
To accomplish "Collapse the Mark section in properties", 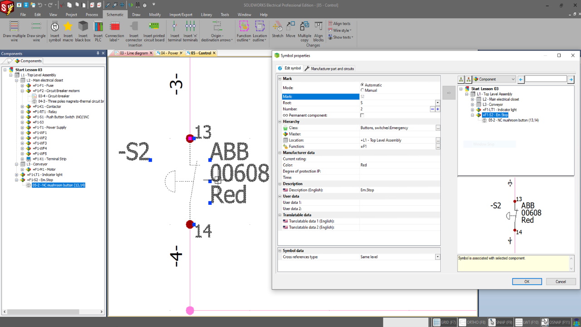I will (x=280, y=79).
